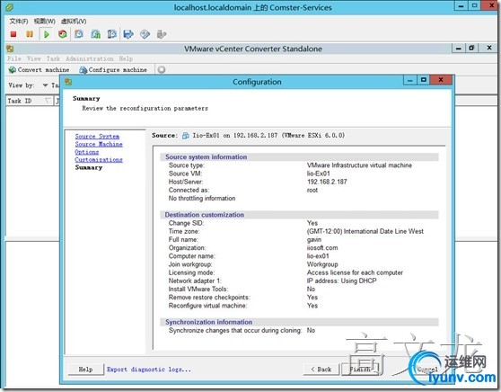Open the Converter Help menu
The width and height of the screenshot is (501, 392).
[x=126, y=58]
